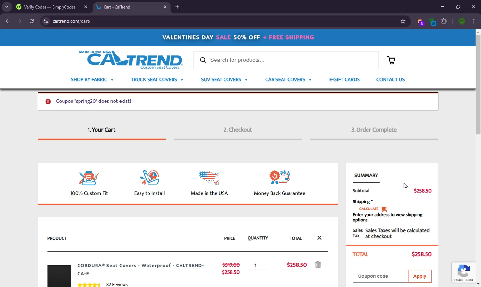Focus the Coupon code field
Screen dimensions: 481x287
(380, 276)
